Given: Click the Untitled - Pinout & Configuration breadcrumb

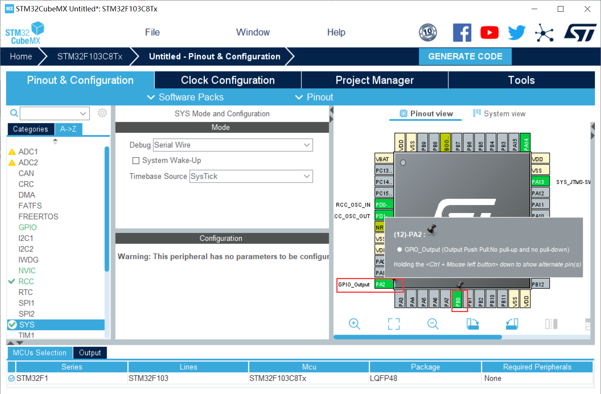Looking at the screenshot, I should pyautogui.click(x=215, y=57).
